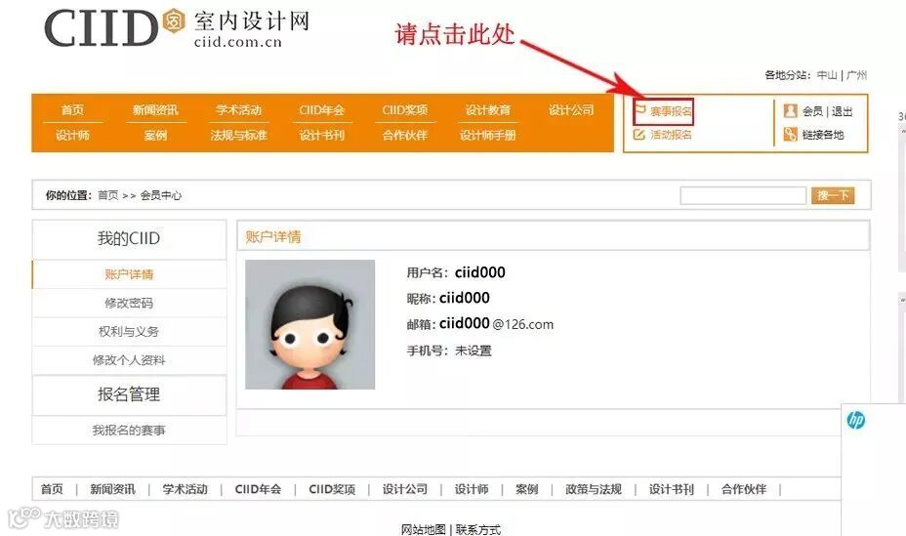Click the flag icon beside 赛事报名
This screenshot has width=906, height=536.
pyautogui.click(x=640, y=109)
